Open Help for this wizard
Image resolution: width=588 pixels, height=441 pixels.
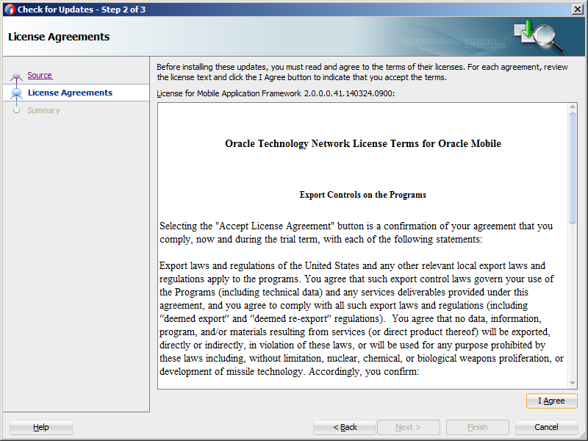pos(41,427)
